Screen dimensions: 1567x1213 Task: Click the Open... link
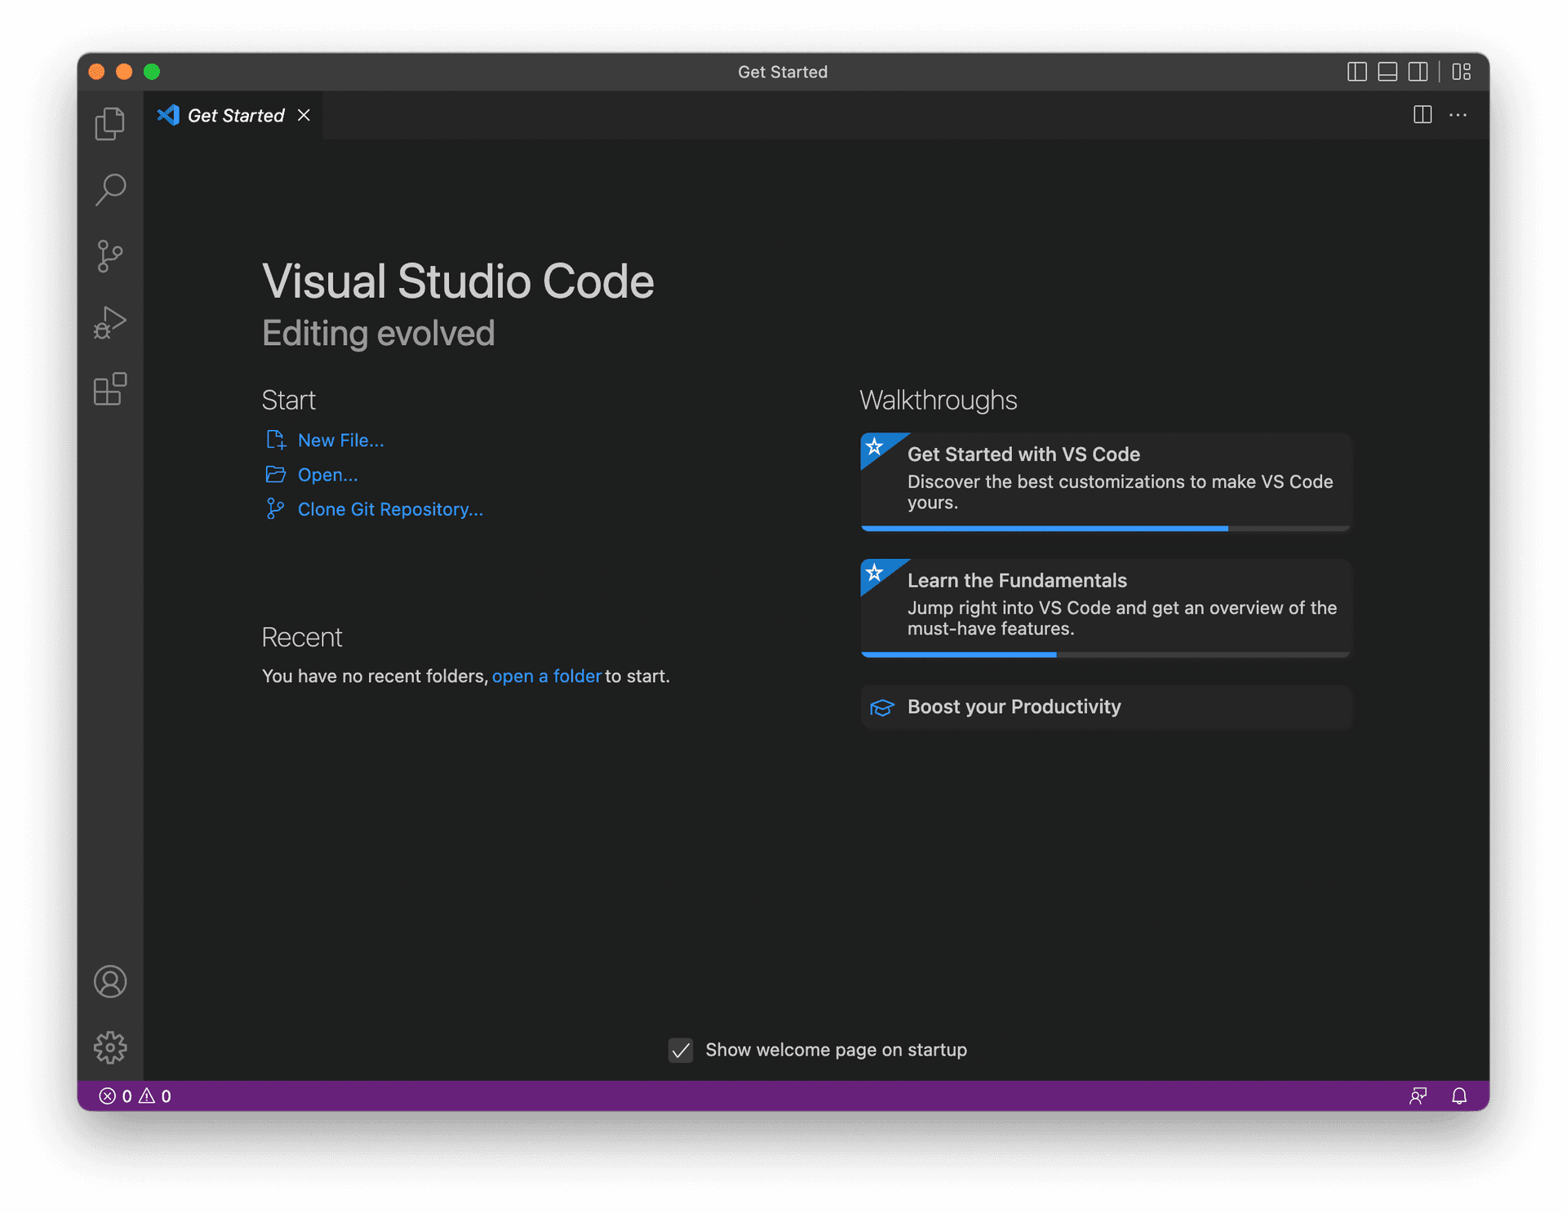[x=327, y=475]
